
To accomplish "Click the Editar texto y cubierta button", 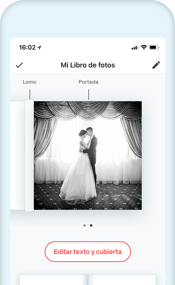I will coord(88,252).
